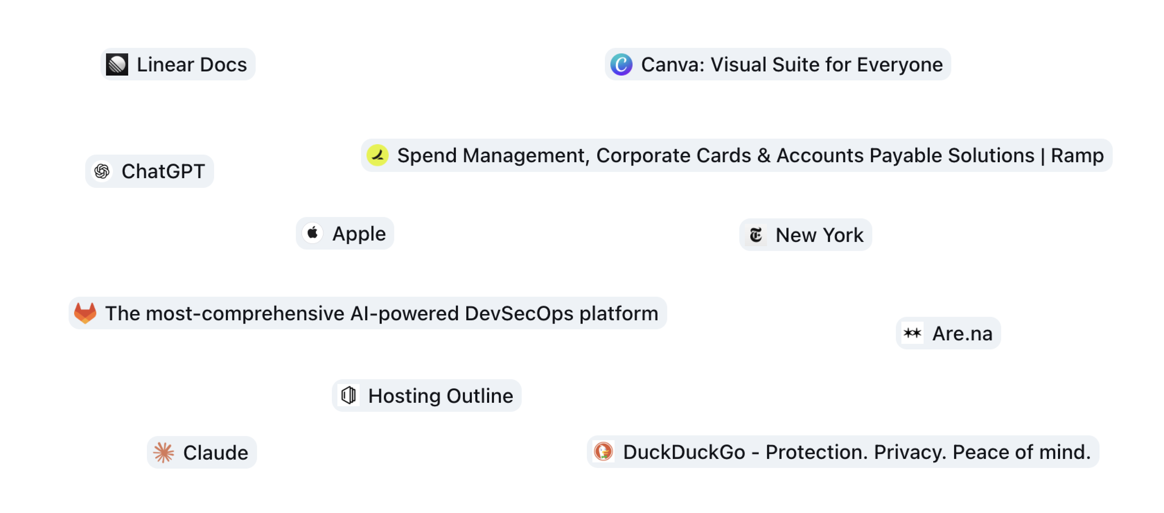Viewport: 1164px width, 513px height.
Task: Click the Are.na double-asterisk icon
Action: tap(912, 333)
